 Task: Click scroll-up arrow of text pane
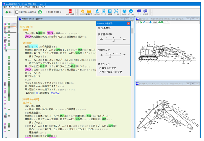pyautogui.click(x=132, y=22)
